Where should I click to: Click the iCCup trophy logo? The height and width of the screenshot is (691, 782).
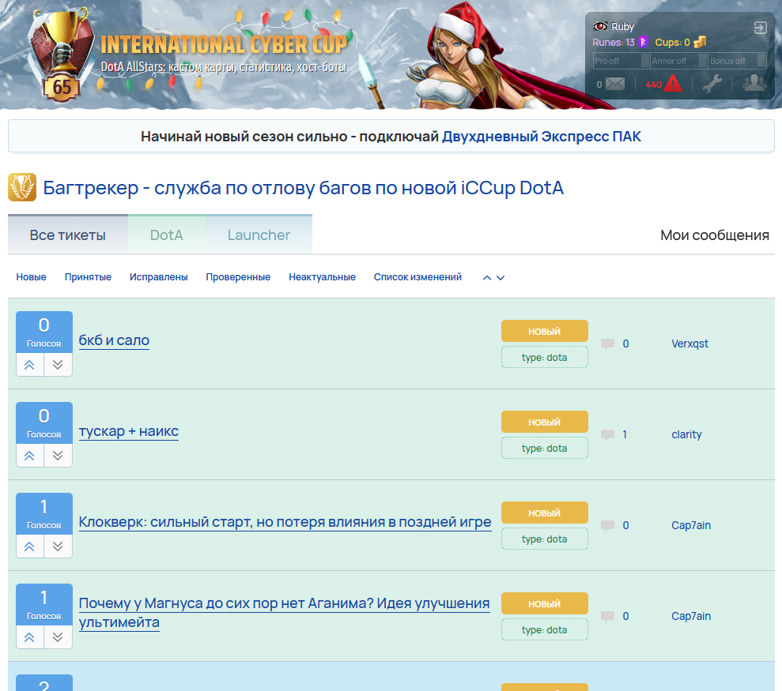(x=62, y=54)
